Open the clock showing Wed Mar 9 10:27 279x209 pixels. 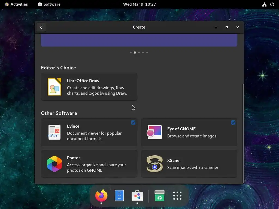tap(139, 4)
